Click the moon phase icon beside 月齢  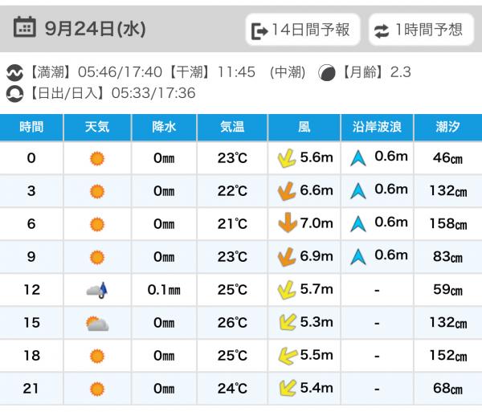(x=327, y=73)
